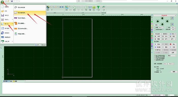Click the nesting tool icon in ribbon
Screen dimensions: 178x97
coord(67,7)
